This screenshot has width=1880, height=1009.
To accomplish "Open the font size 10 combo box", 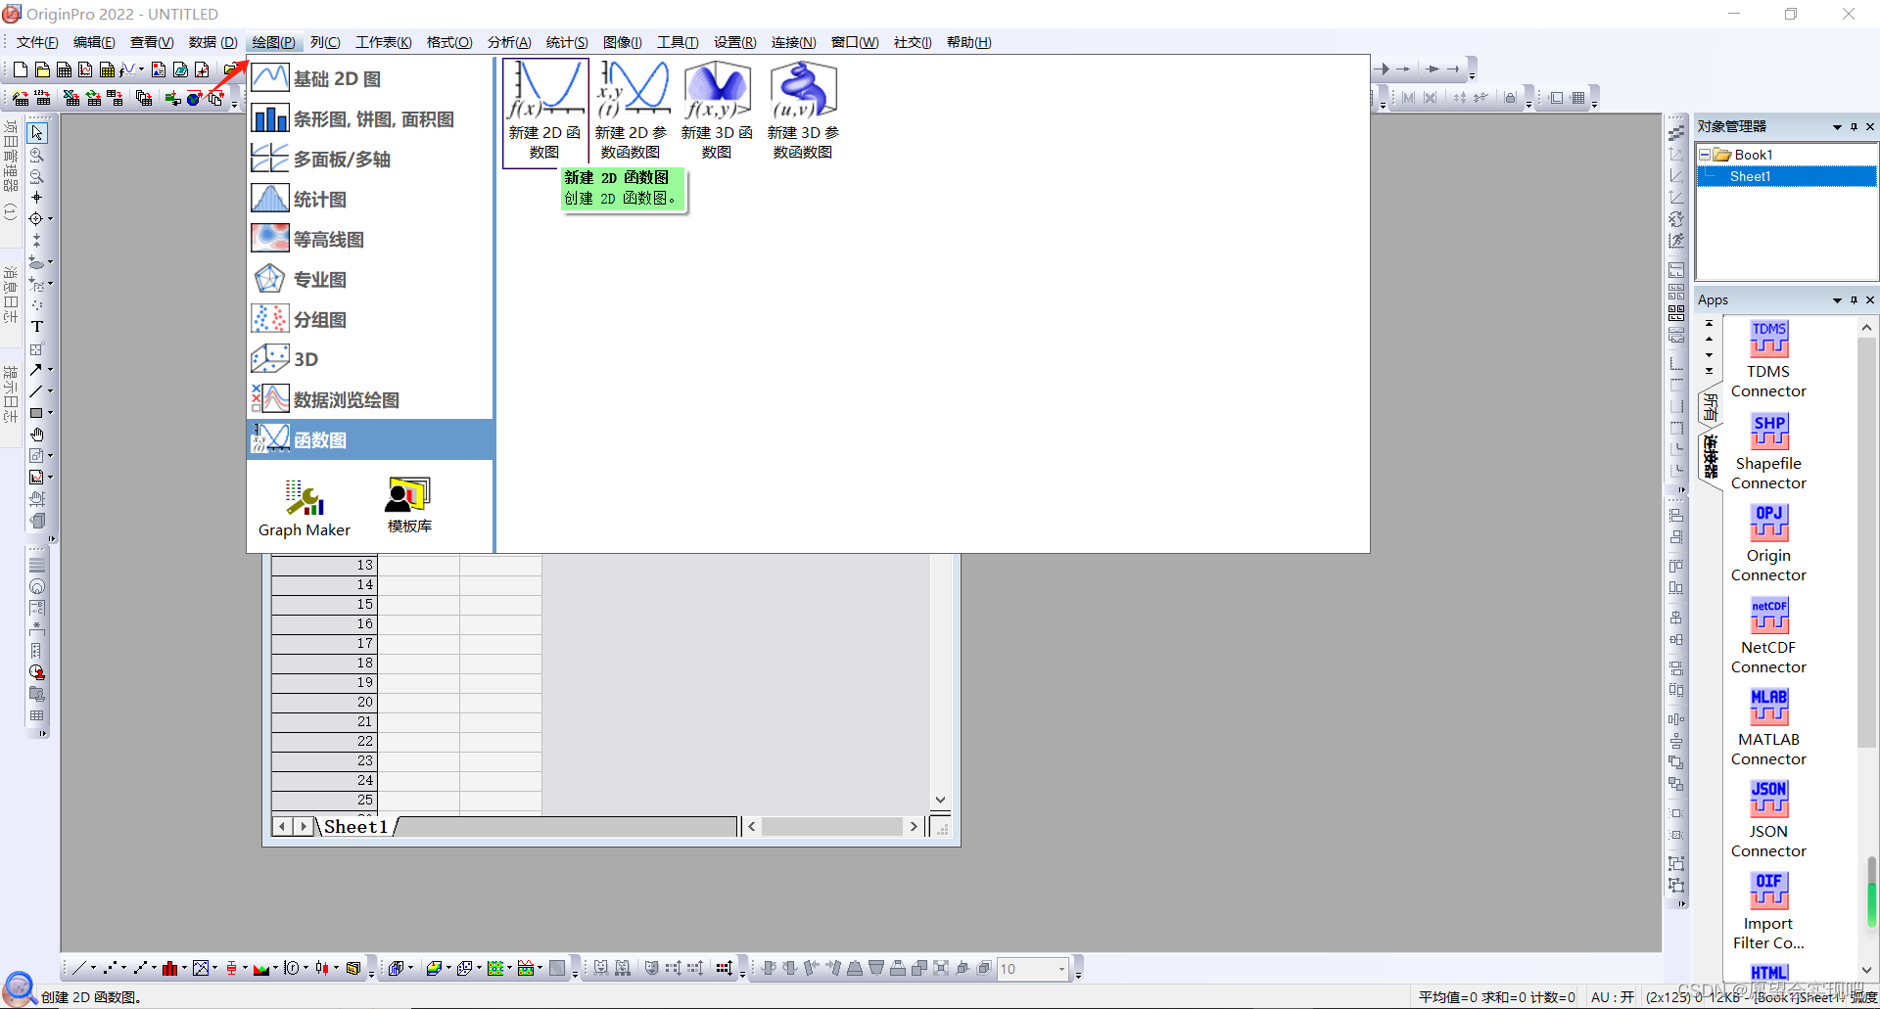I will (1033, 969).
